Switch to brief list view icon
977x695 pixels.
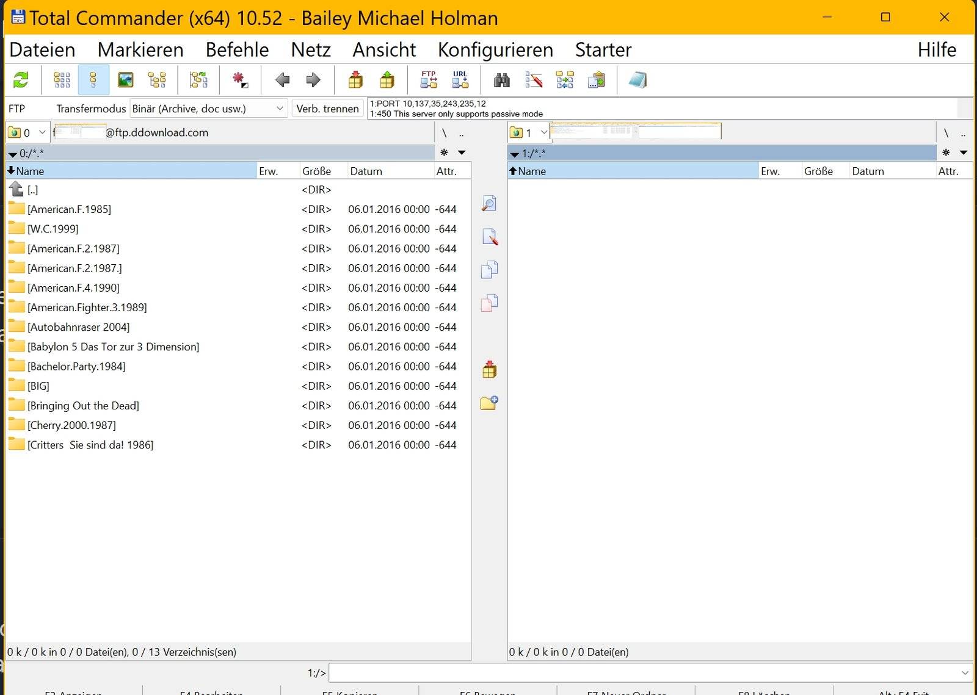62,80
